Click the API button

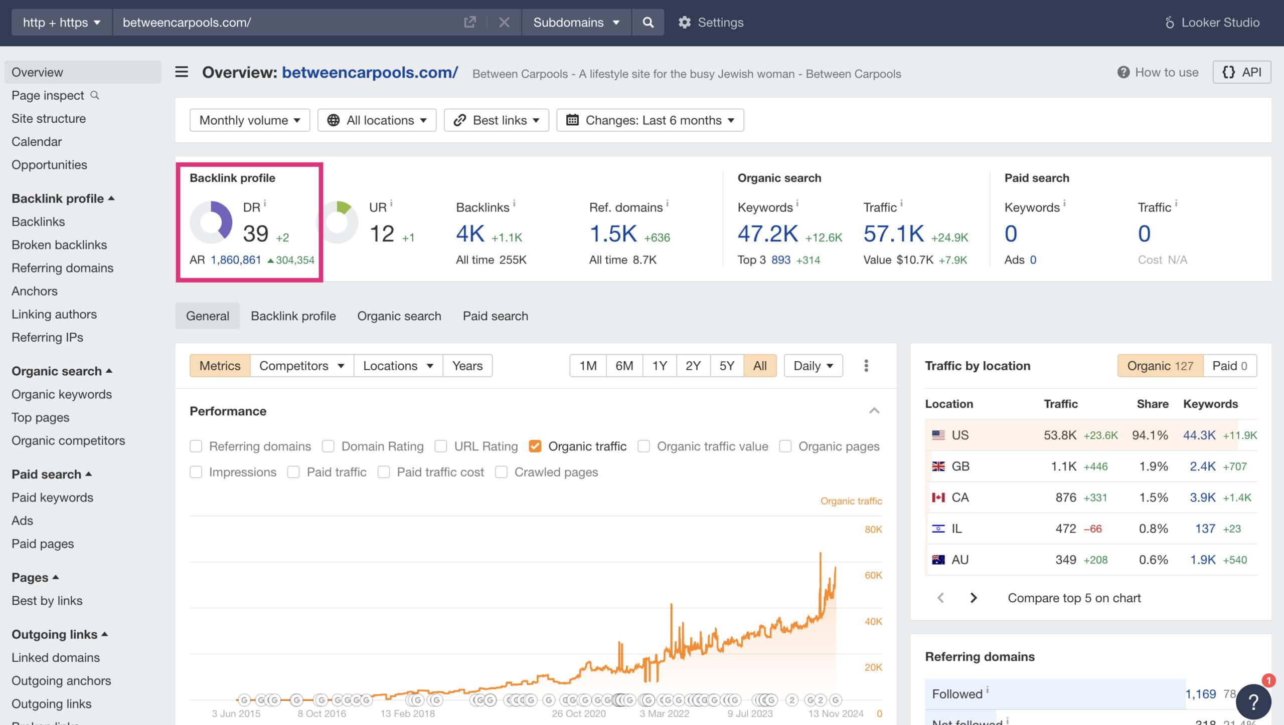coord(1241,72)
